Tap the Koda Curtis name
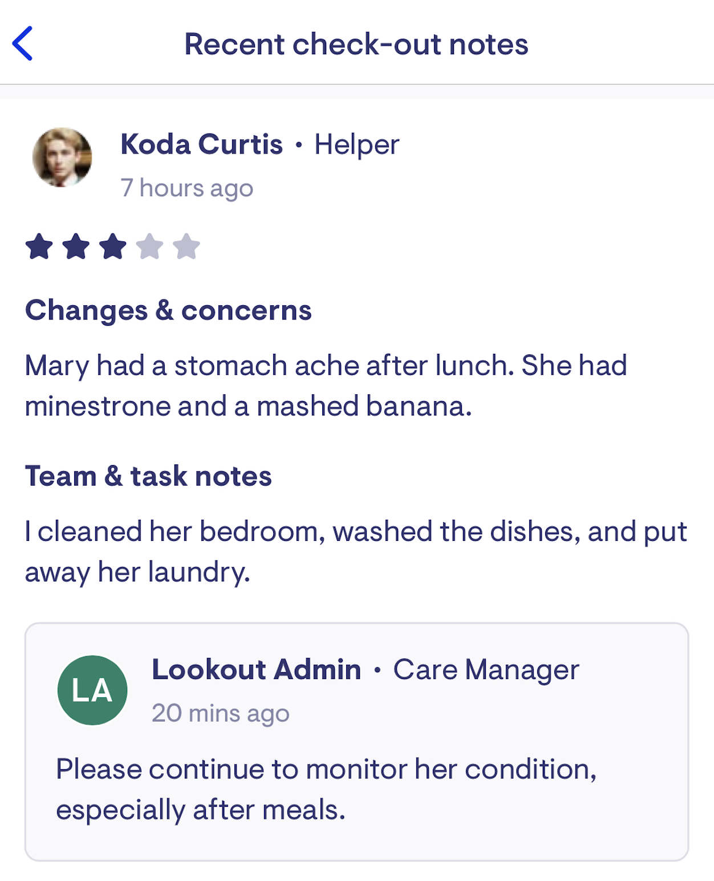This screenshot has height=881, width=714. pos(202,144)
